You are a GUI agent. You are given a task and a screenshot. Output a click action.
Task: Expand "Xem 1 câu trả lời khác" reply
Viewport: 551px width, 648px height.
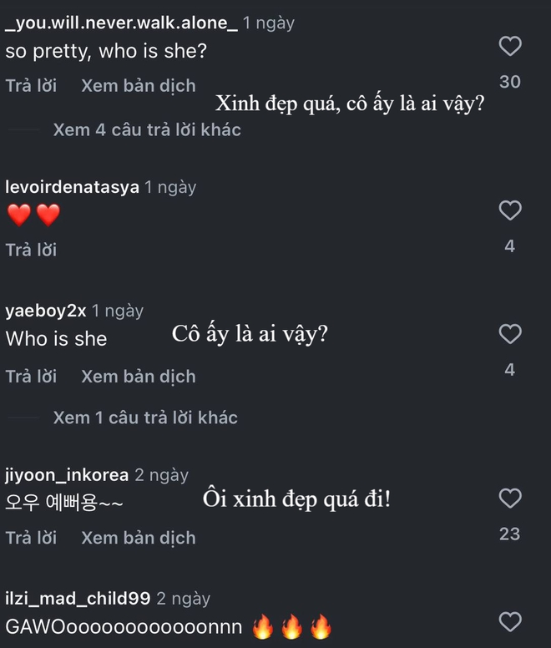click(145, 418)
